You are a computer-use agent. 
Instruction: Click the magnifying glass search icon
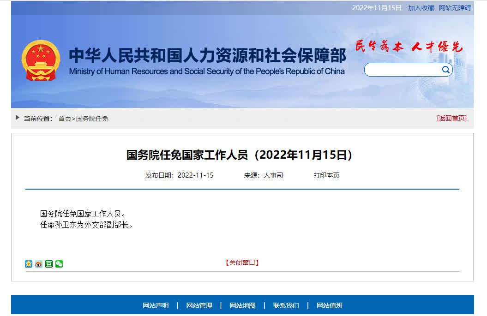[445, 70]
